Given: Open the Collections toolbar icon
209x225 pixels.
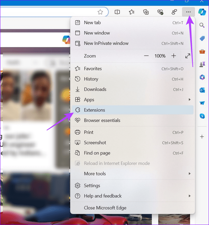Looking at the screenshot, I should (x=146, y=12).
